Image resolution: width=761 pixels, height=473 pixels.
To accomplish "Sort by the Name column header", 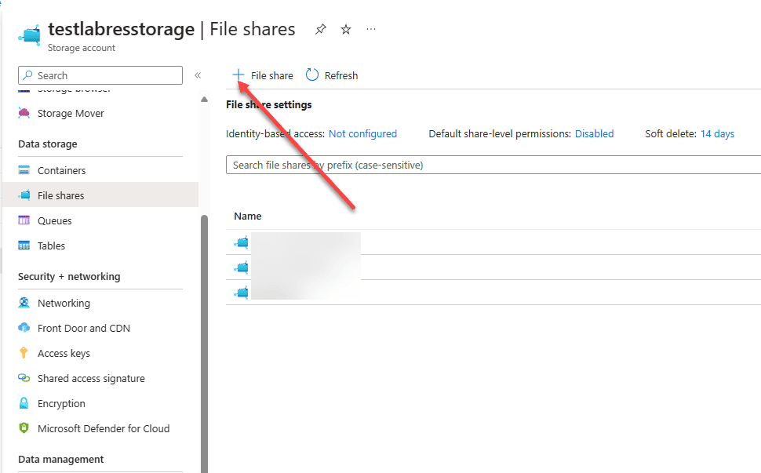I will pos(247,216).
